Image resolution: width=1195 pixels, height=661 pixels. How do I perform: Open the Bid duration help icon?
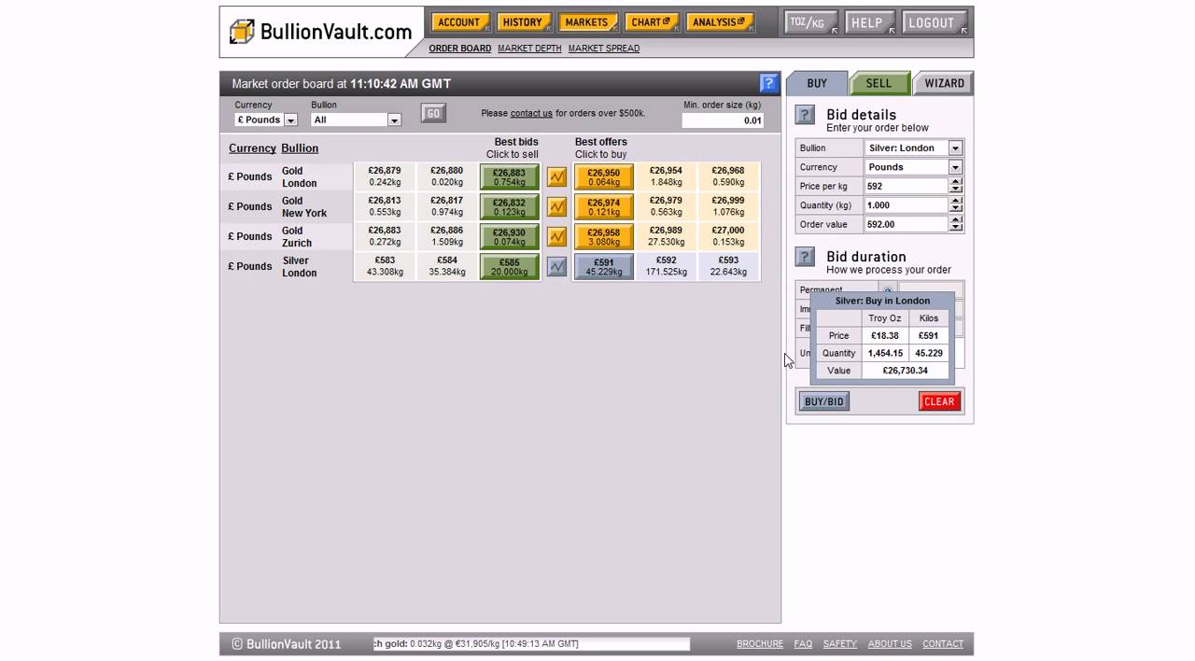[x=805, y=257]
